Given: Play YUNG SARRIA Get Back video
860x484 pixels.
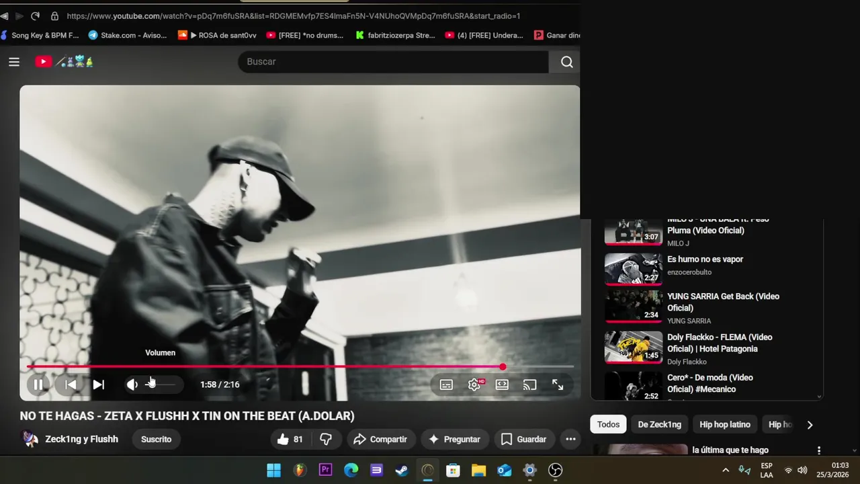Looking at the screenshot, I should point(634,307).
